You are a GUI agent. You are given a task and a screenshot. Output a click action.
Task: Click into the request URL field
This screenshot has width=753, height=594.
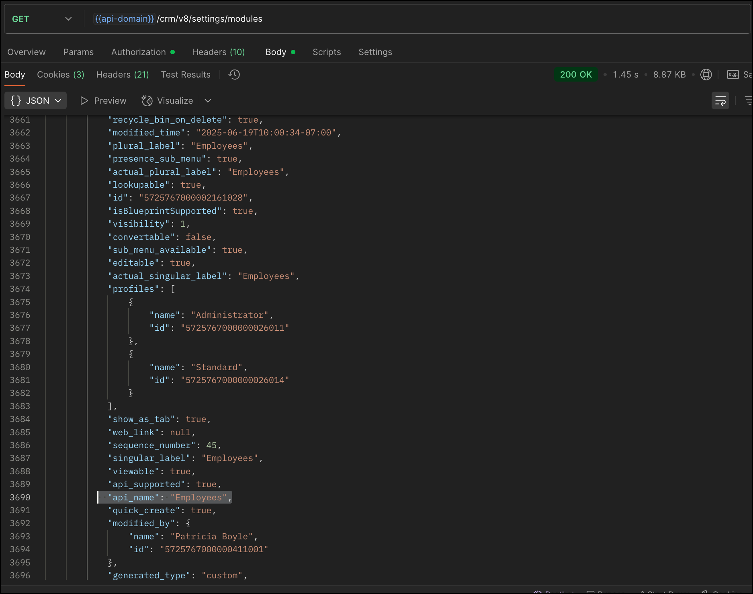coord(402,19)
